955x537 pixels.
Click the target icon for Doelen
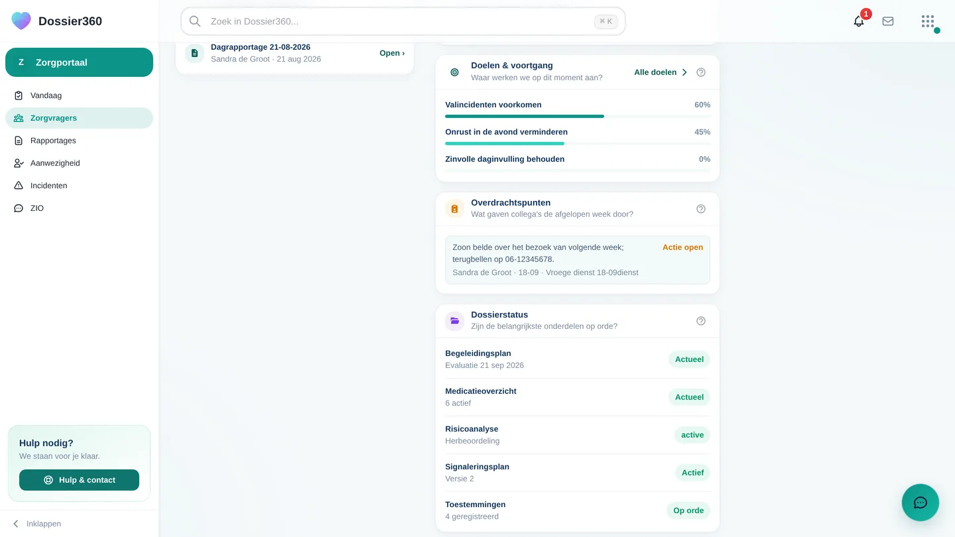(454, 72)
